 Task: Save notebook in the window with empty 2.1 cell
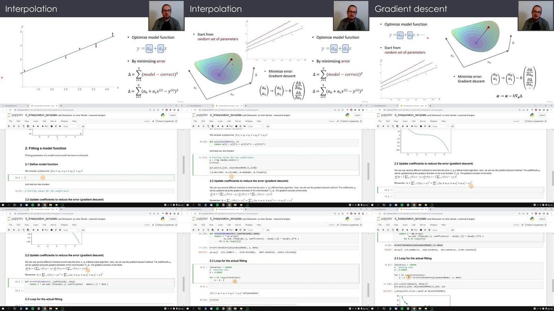tap(9, 126)
